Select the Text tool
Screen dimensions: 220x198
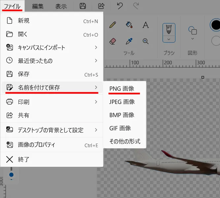[145, 25]
